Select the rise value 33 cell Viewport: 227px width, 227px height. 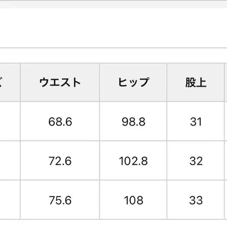(x=196, y=200)
